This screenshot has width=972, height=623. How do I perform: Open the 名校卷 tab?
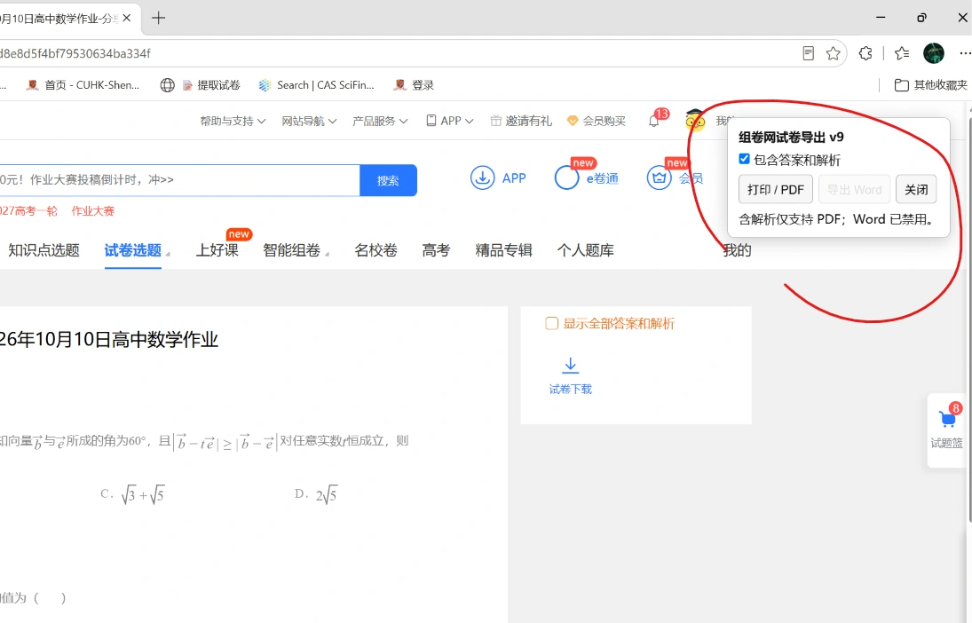375,250
